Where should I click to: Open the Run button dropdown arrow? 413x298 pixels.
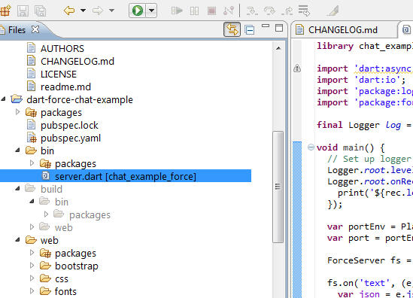tap(151, 11)
